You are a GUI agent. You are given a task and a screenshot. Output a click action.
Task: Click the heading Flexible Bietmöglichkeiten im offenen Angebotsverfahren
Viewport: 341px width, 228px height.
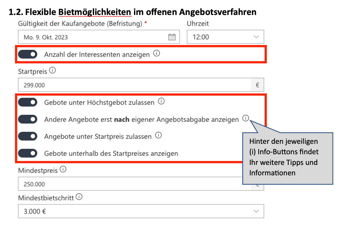(x=133, y=12)
